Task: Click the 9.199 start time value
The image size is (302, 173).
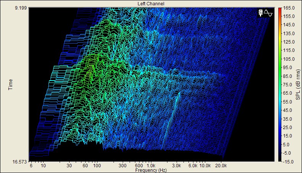Action: pyautogui.click(x=20, y=8)
